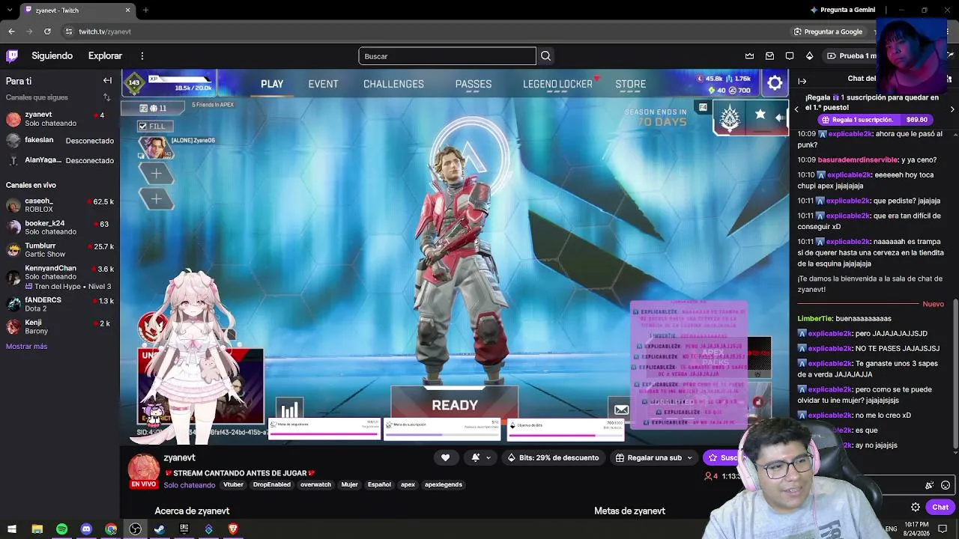The width and height of the screenshot is (959, 539).
Task: Go to next chat banner with right chevron
Action: [952, 109]
